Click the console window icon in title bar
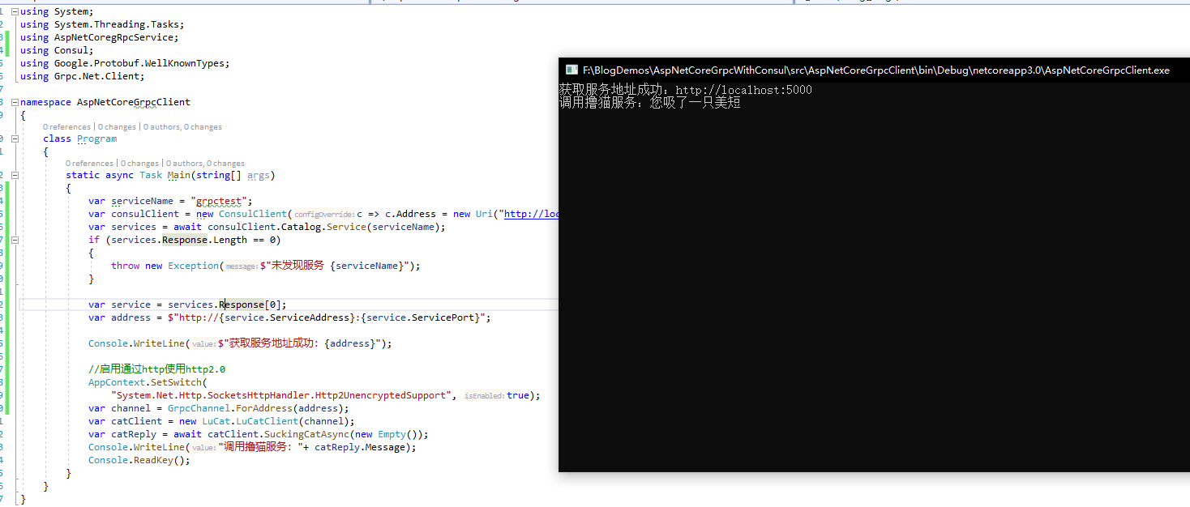 pos(571,70)
